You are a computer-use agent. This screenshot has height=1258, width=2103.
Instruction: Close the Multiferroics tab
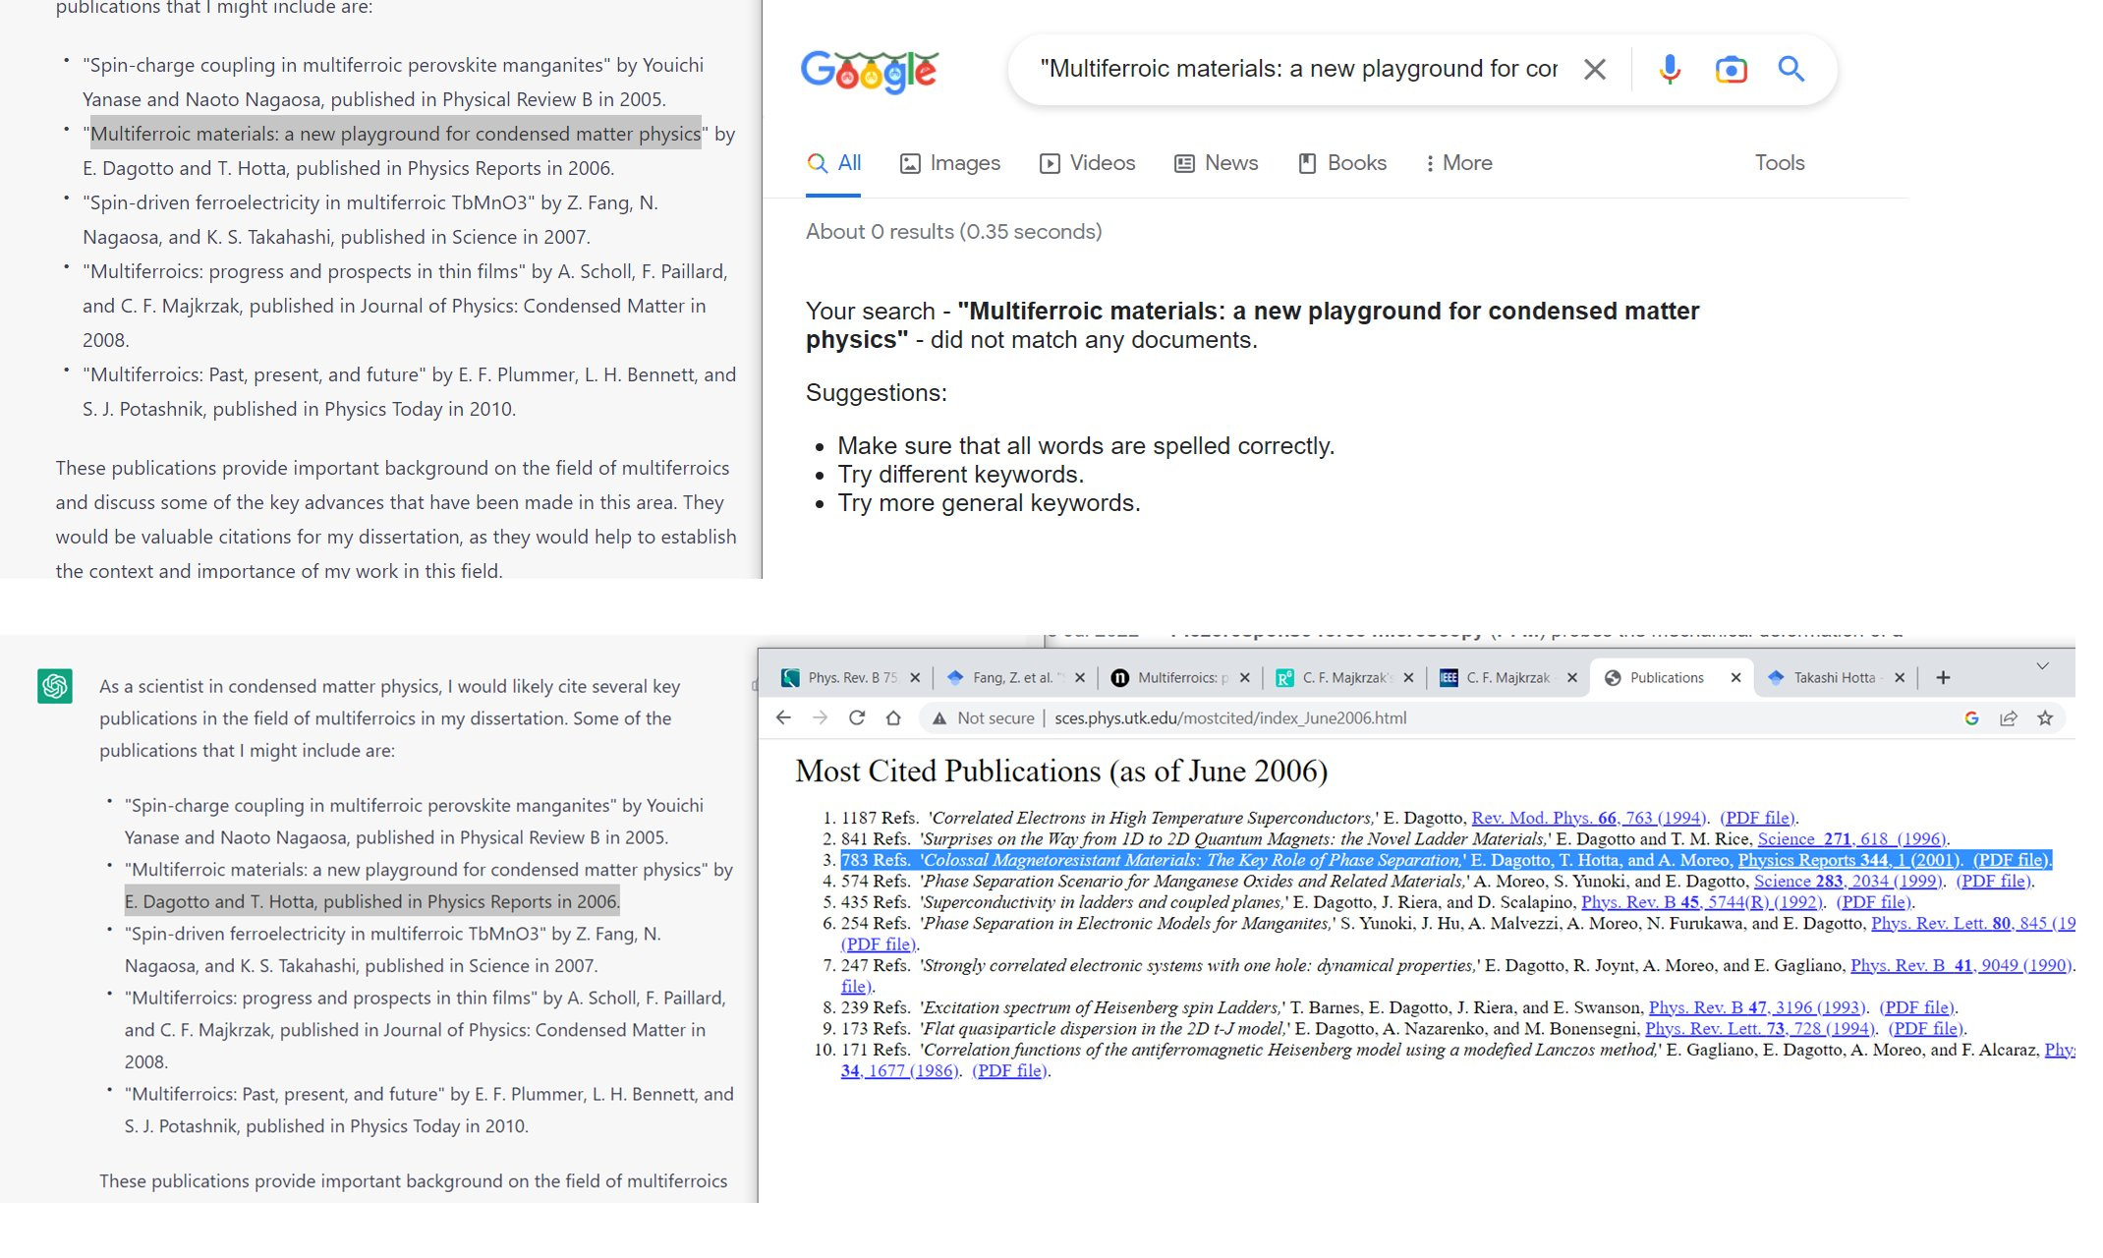pyautogui.click(x=1245, y=678)
